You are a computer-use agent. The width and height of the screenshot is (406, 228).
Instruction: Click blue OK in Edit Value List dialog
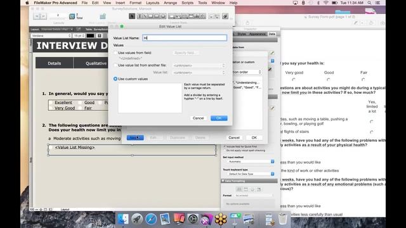tap(219, 118)
